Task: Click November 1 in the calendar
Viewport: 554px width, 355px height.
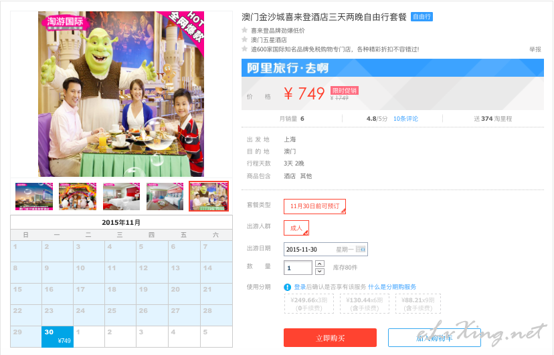Action: click(26, 251)
